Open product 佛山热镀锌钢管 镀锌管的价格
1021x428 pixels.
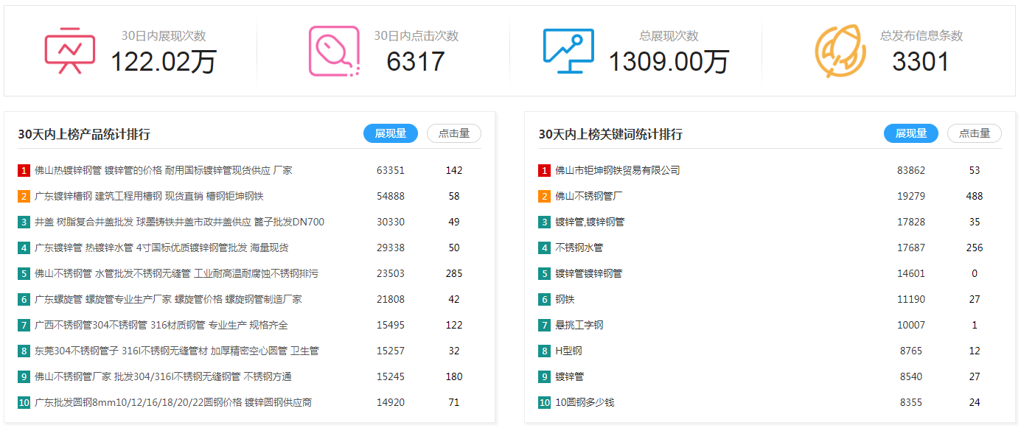coord(164,170)
